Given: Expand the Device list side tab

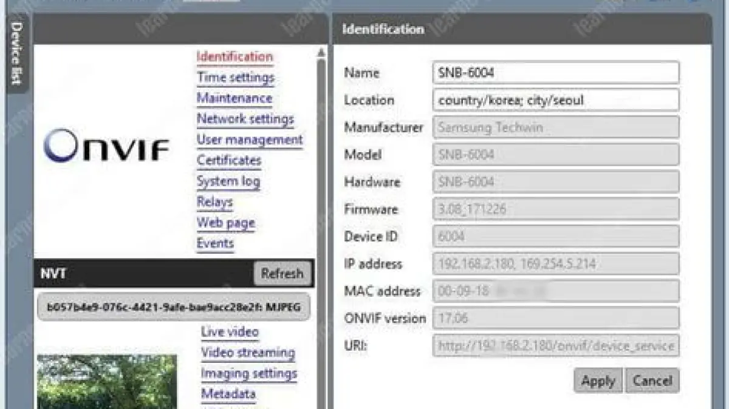Looking at the screenshot, I should (x=17, y=53).
